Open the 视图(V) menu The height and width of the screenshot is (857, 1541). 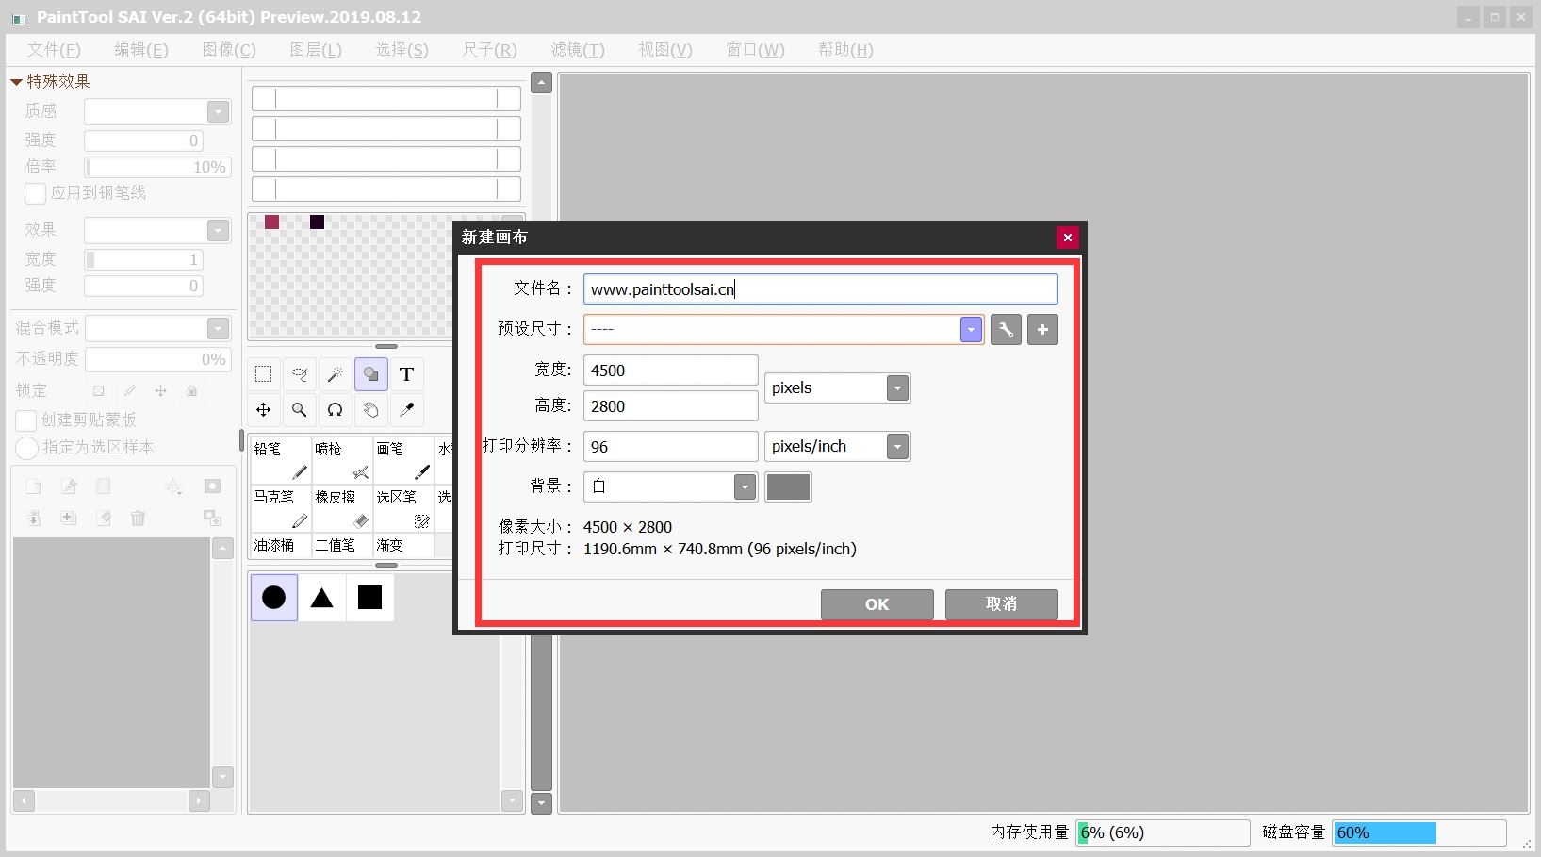pos(665,50)
